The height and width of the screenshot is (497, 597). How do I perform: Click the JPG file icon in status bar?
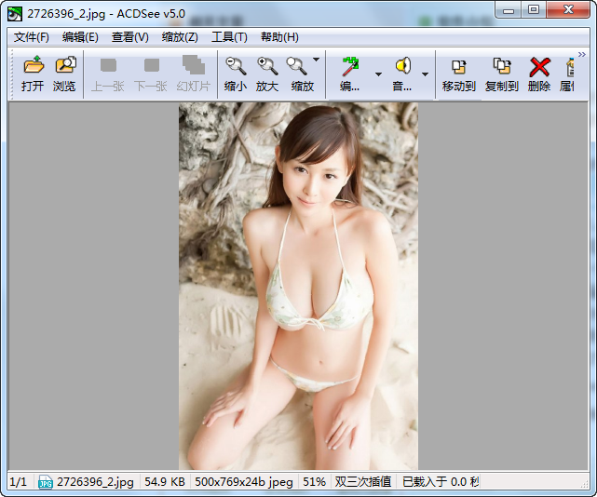pyautogui.click(x=45, y=482)
